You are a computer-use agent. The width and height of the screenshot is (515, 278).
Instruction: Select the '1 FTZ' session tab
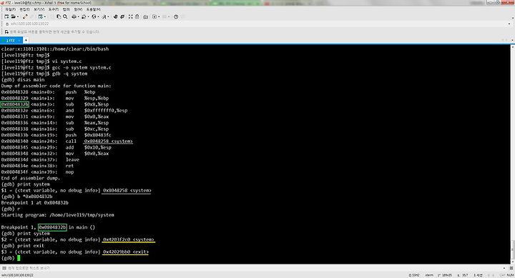tap(11, 40)
